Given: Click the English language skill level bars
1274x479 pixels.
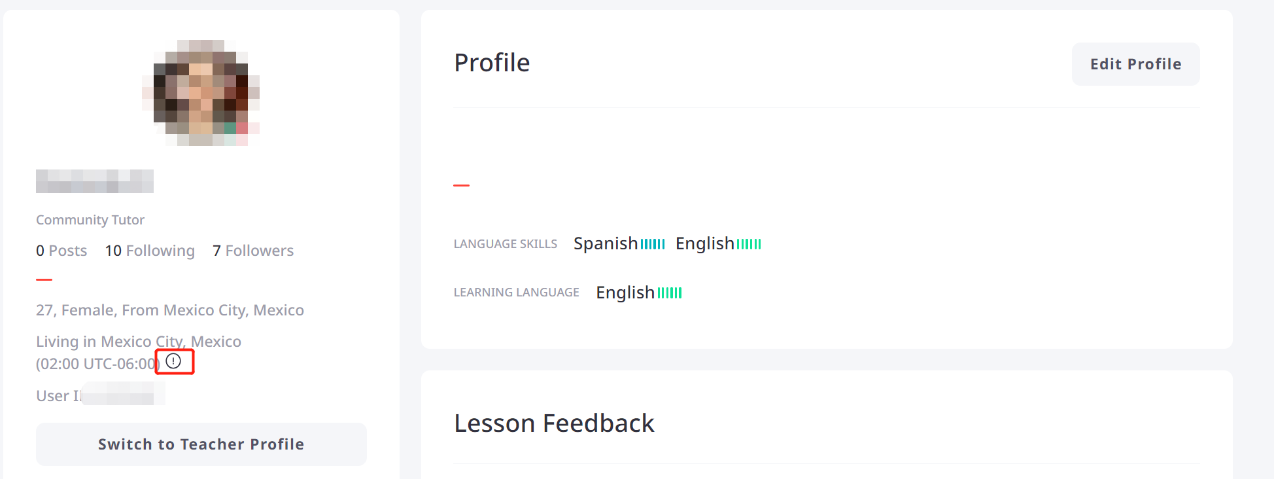Looking at the screenshot, I should (x=749, y=244).
